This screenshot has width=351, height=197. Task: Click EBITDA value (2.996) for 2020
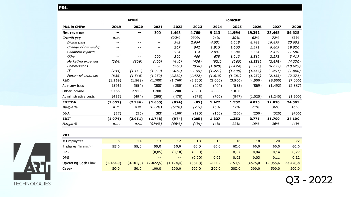(x=136, y=102)
